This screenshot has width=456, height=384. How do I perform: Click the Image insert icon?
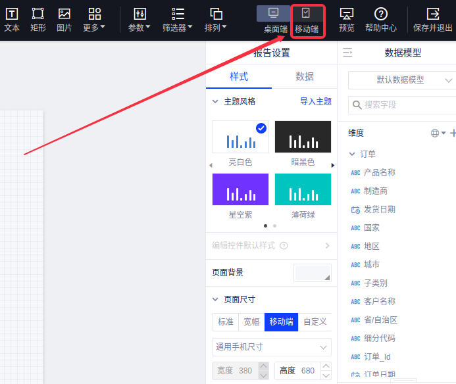pos(64,14)
